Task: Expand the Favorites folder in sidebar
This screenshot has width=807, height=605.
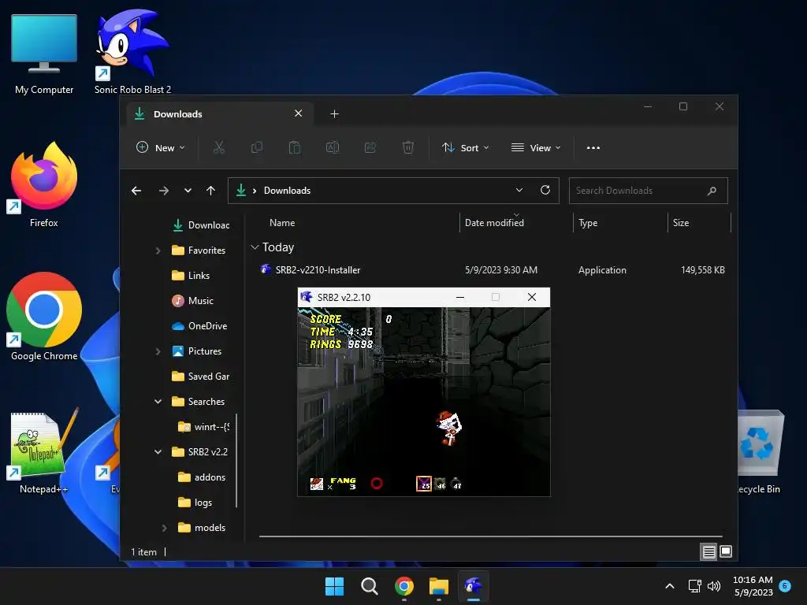Action: tap(158, 251)
